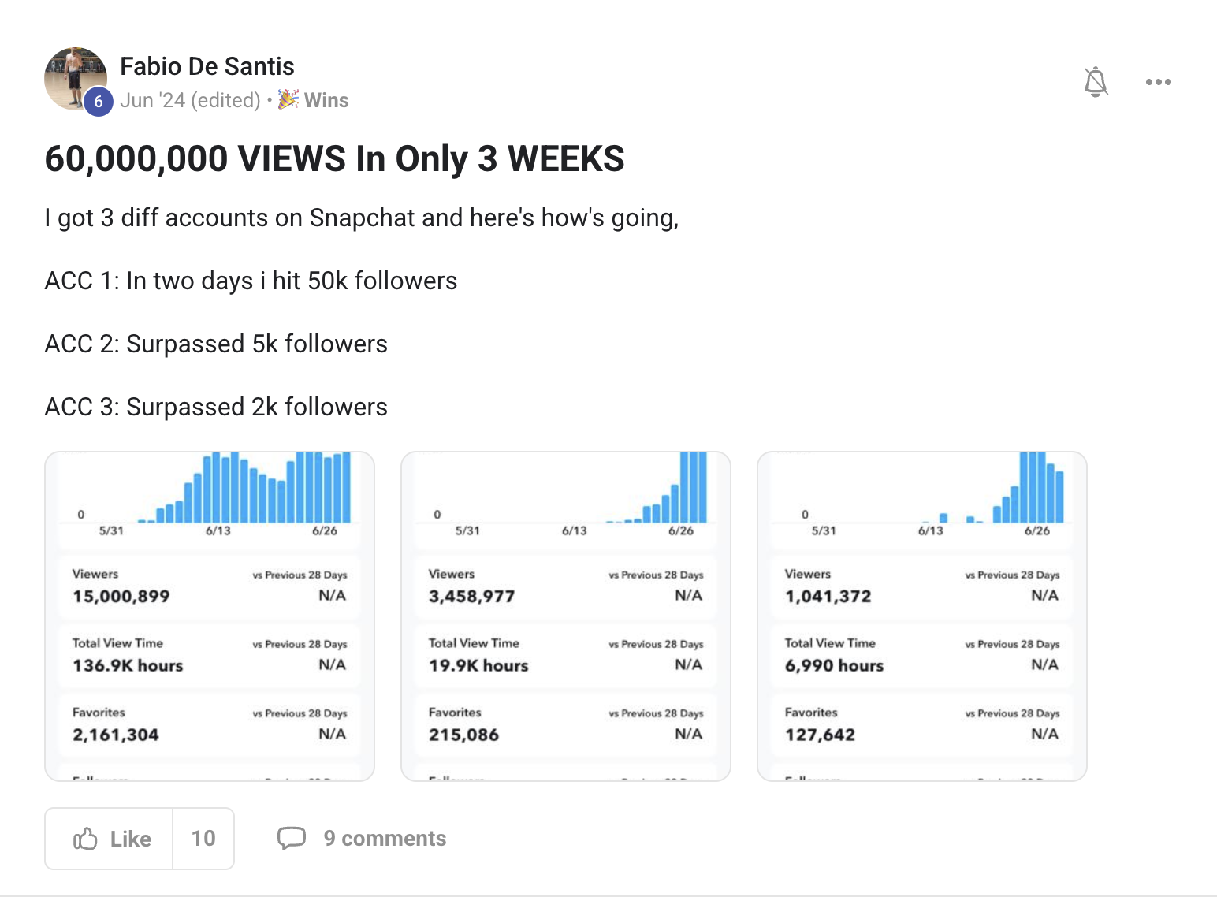The width and height of the screenshot is (1217, 897).
Task: Click the Jun '24 (edited) timestamp
Action: coord(190,100)
